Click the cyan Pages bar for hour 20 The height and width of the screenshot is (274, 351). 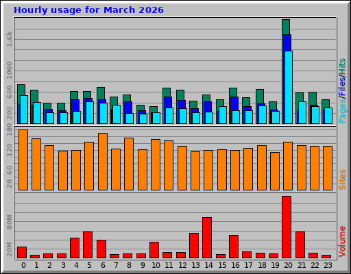[x=289, y=87]
